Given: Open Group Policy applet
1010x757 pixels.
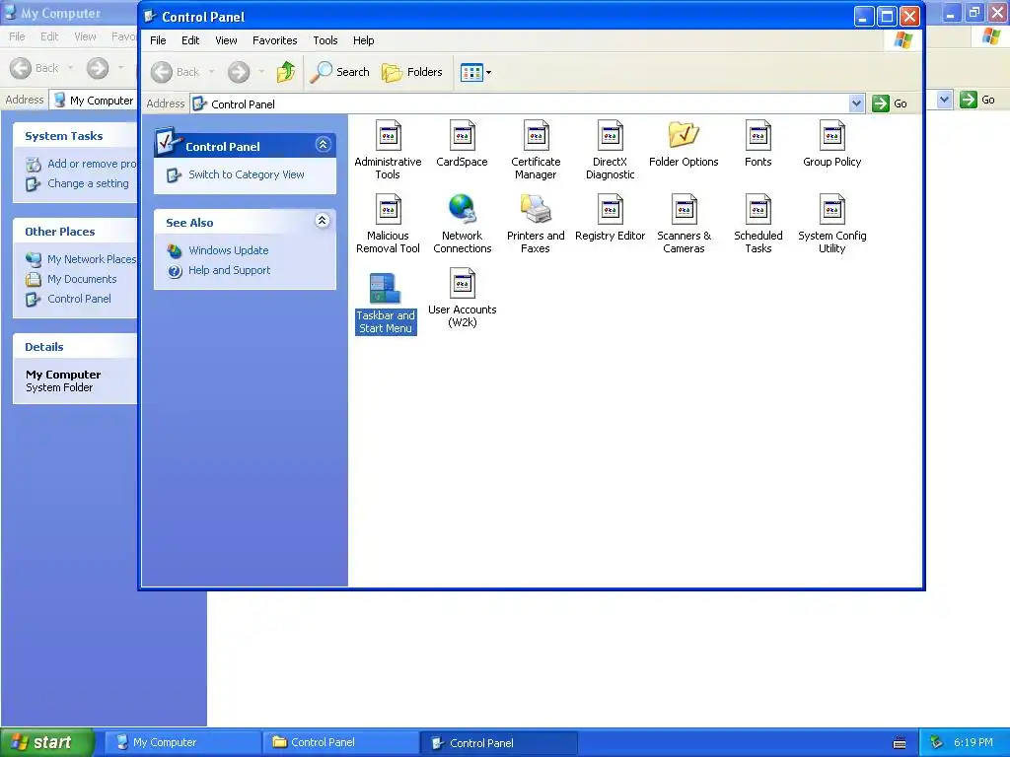Looking at the screenshot, I should tap(832, 144).
